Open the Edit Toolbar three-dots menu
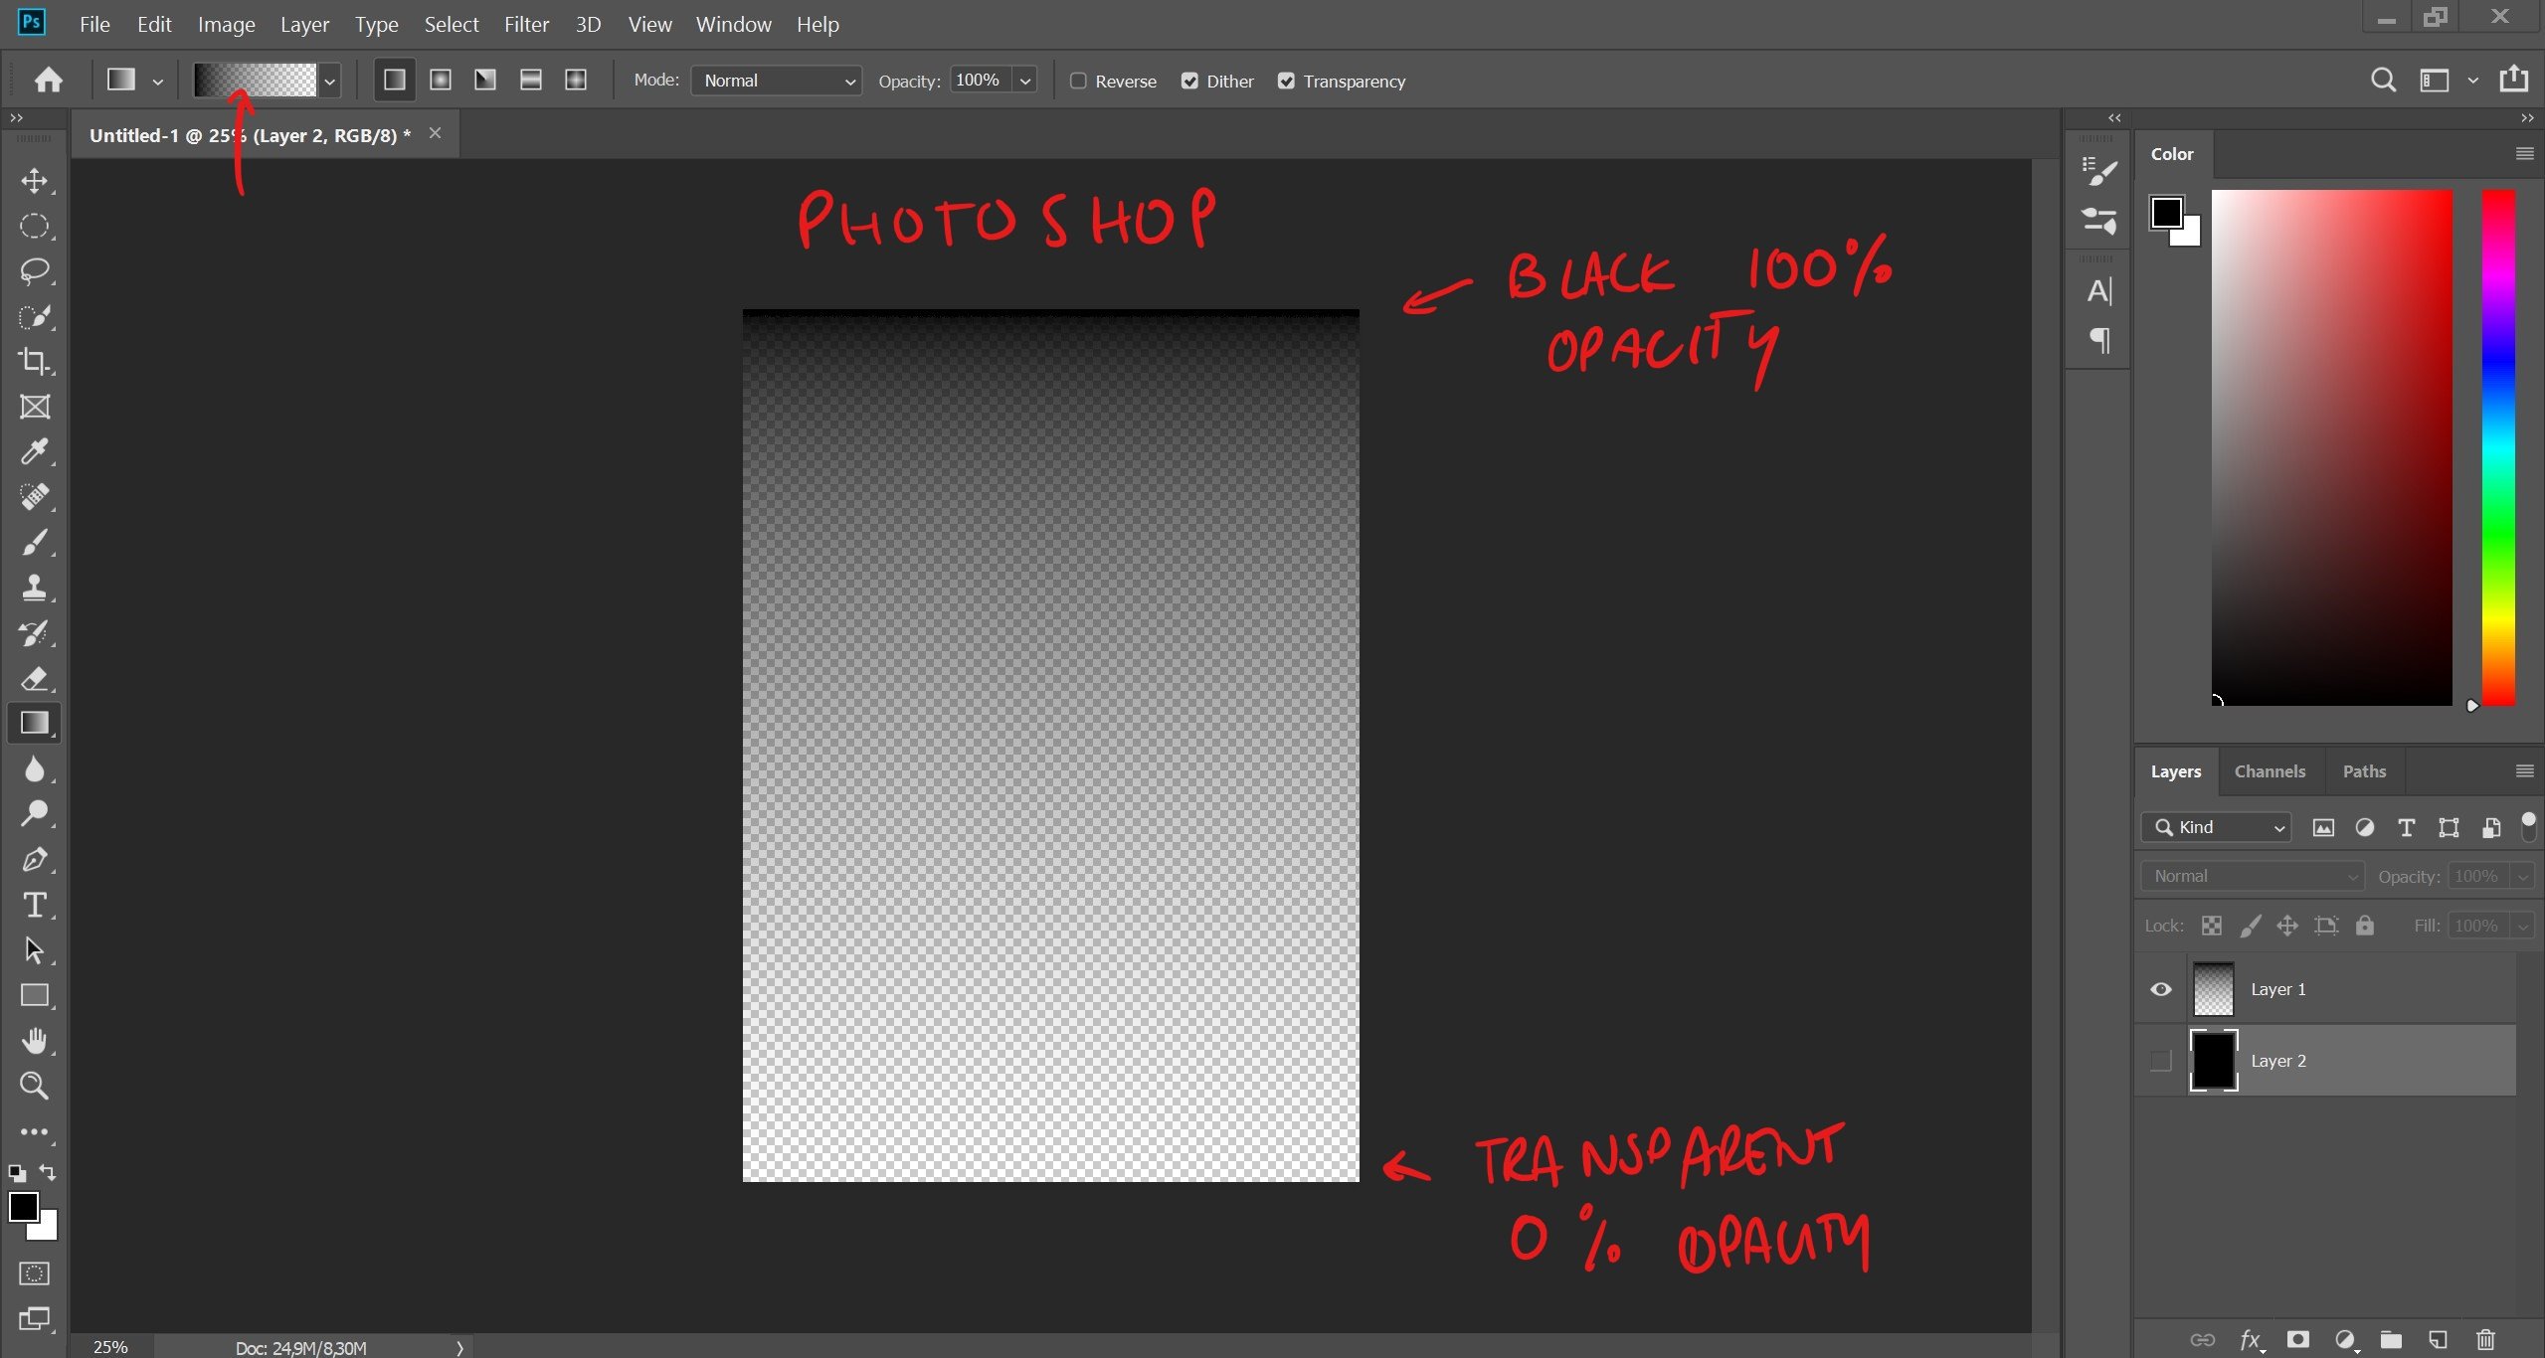This screenshot has width=2545, height=1358. [35, 1132]
